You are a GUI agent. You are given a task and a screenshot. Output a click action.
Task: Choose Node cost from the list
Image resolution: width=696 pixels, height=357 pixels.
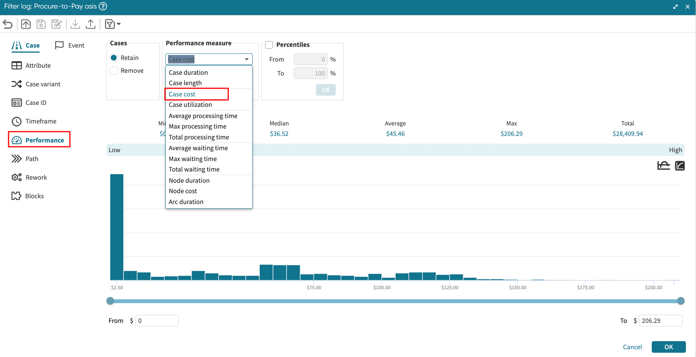183,191
